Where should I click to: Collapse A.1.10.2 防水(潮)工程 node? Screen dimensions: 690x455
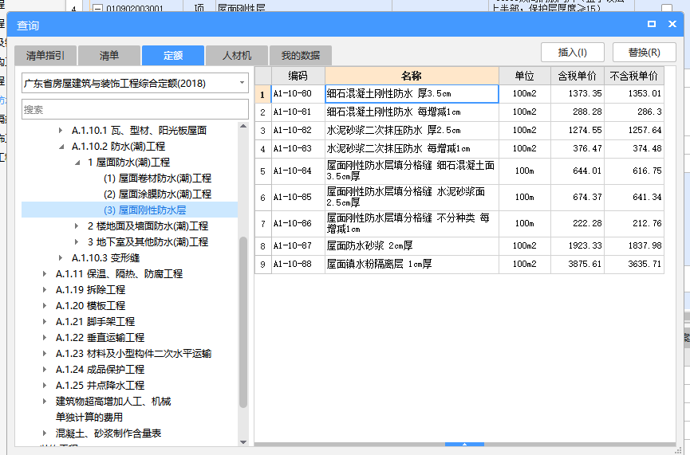(x=61, y=147)
